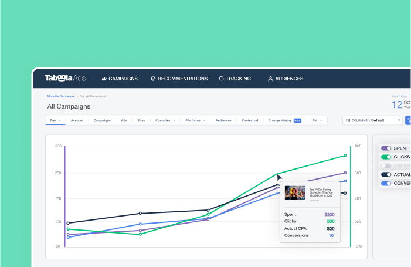Select the Contextual tab
The width and height of the screenshot is (411, 267).
click(x=250, y=120)
